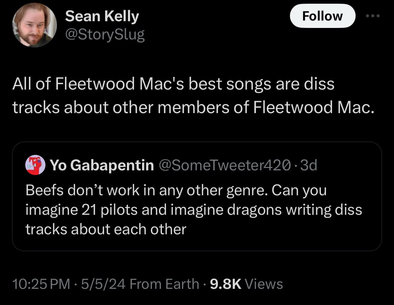Click the line 'tracks about other members of Fleetwood Mac.'
This screenshot has width=394, height=305.
194,107
